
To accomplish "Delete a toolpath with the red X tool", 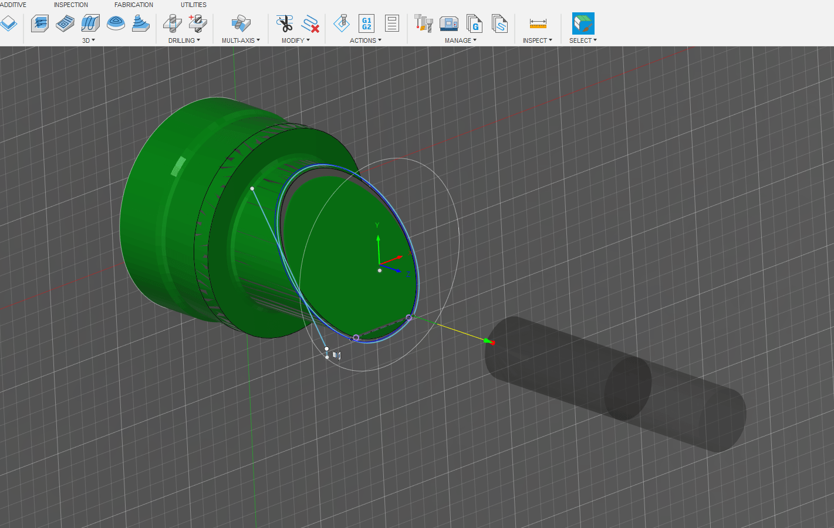I will coord(310,25).
